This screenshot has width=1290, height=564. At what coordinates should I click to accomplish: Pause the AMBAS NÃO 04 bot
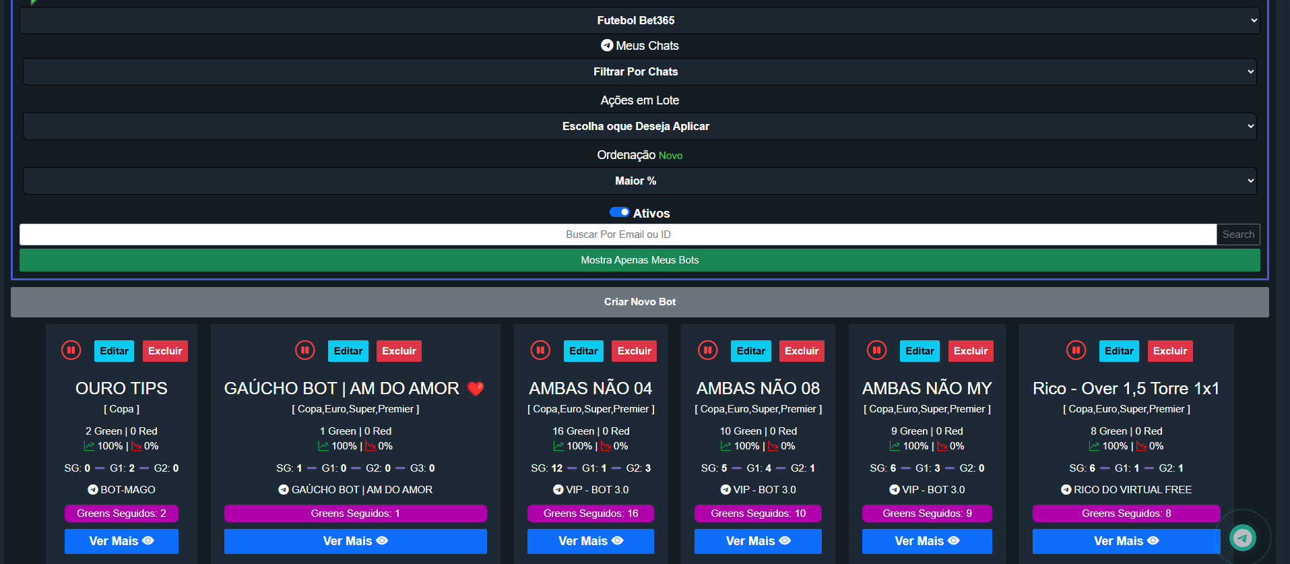point(540,350)
